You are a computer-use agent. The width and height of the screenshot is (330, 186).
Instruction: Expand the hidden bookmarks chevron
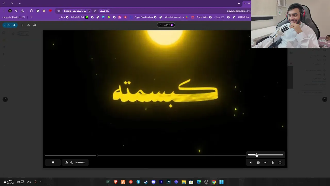pyautogui.click(x=31, y=17)
